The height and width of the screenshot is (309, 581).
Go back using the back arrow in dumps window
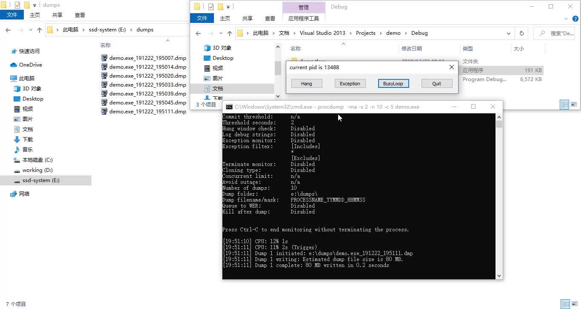coord(8,30)
